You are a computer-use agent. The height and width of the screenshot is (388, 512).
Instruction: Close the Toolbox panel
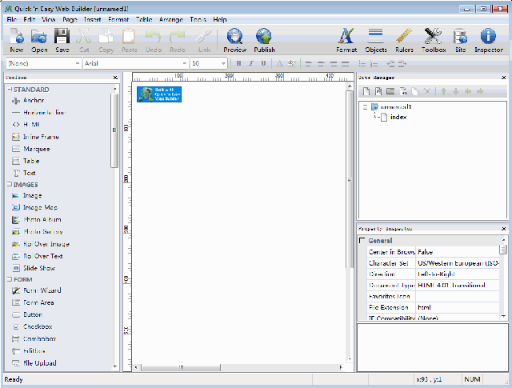pyautogui.click(x=115, y=78)
